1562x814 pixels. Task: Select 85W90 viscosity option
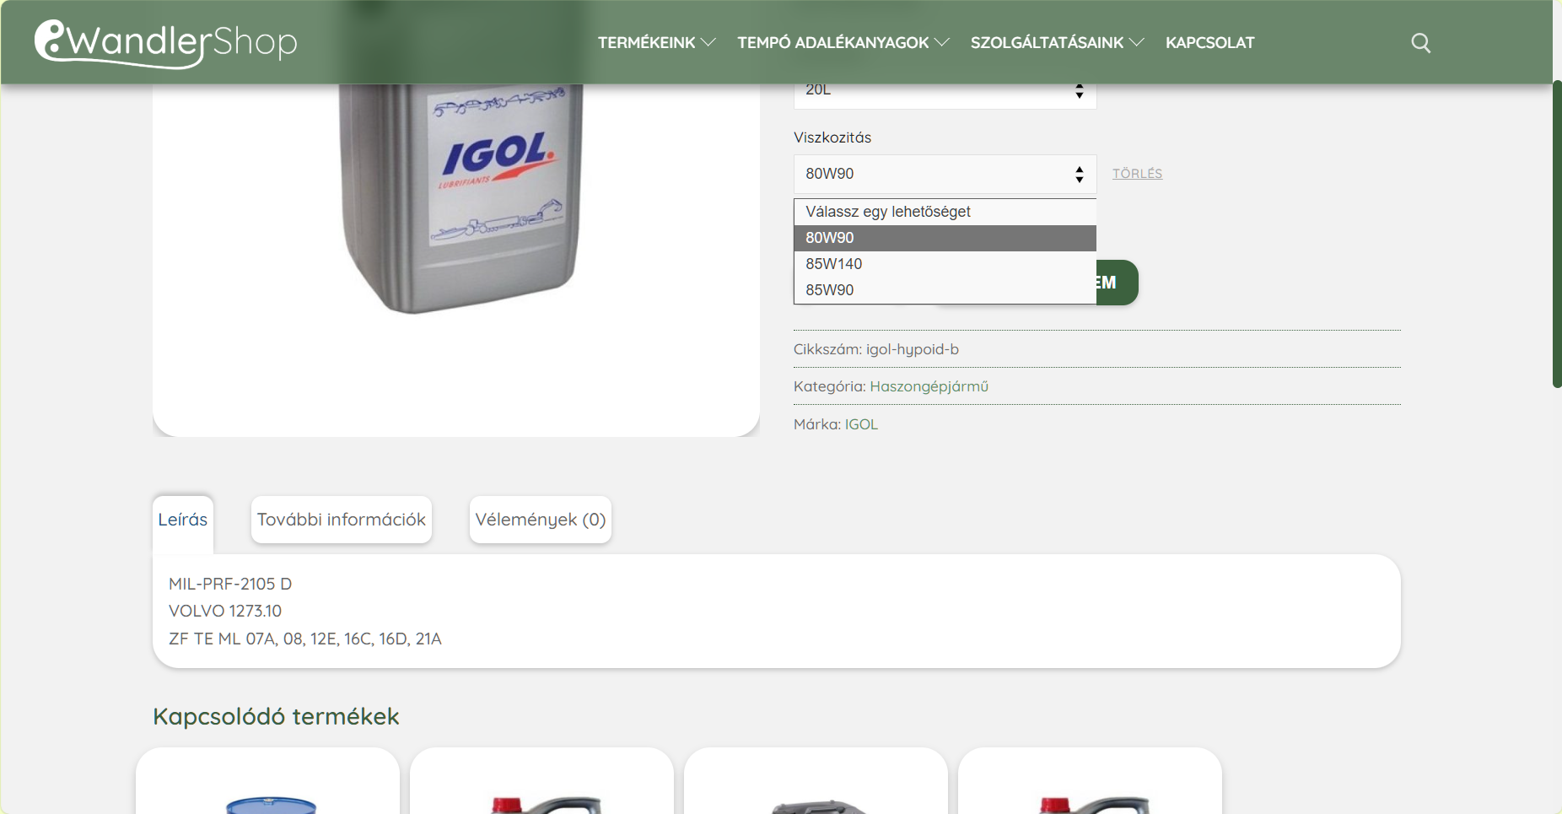coord(945,290)
